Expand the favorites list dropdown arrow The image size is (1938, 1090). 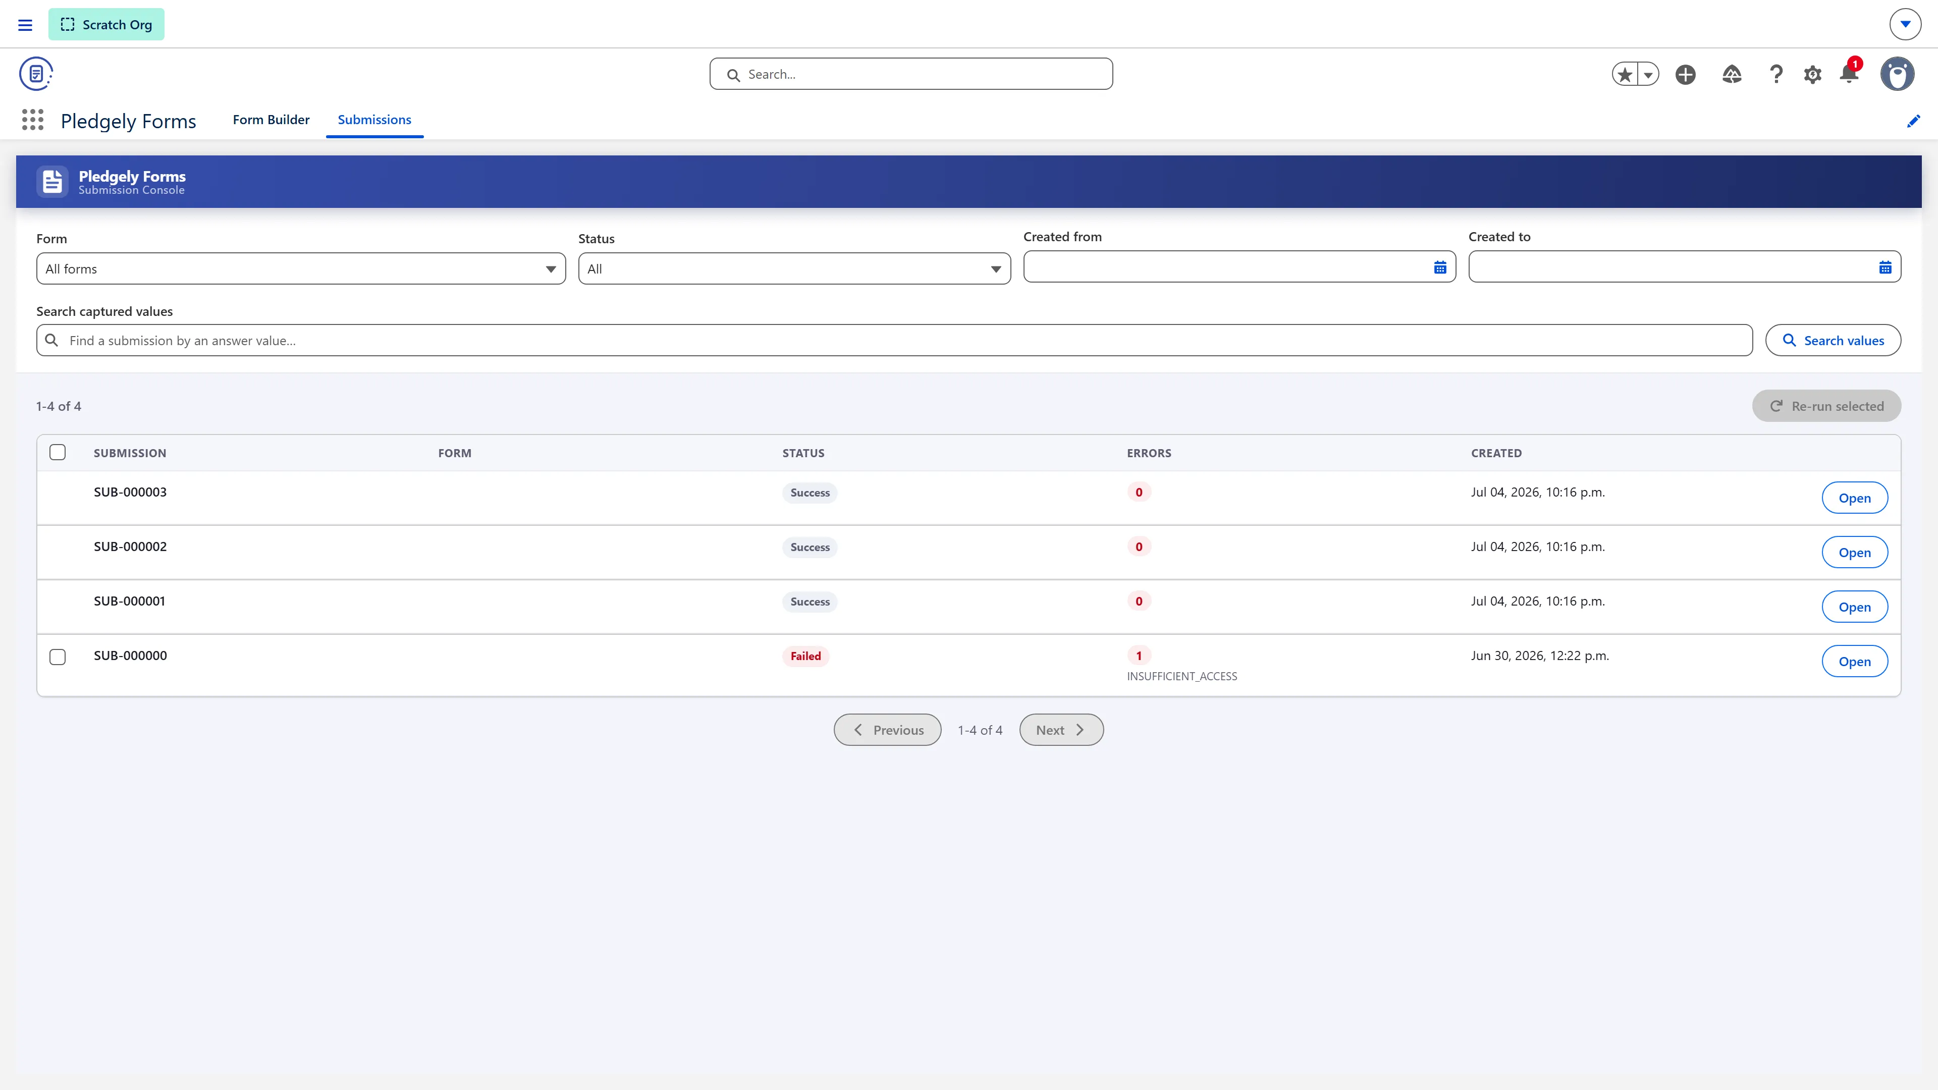click(x=1648, y=75)
